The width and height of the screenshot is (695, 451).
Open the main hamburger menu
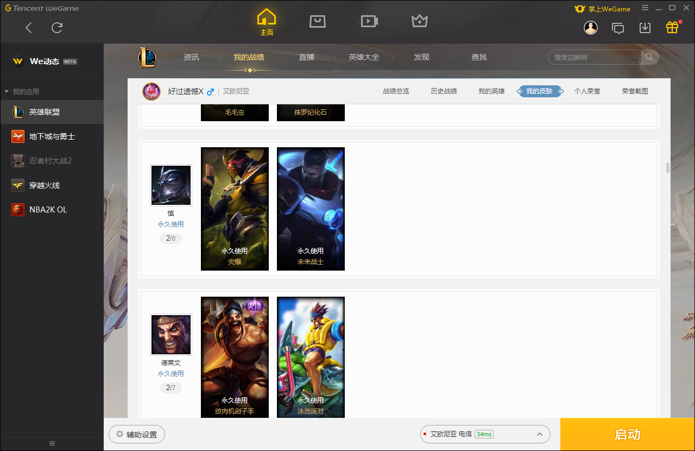click(x=645, y=8)
